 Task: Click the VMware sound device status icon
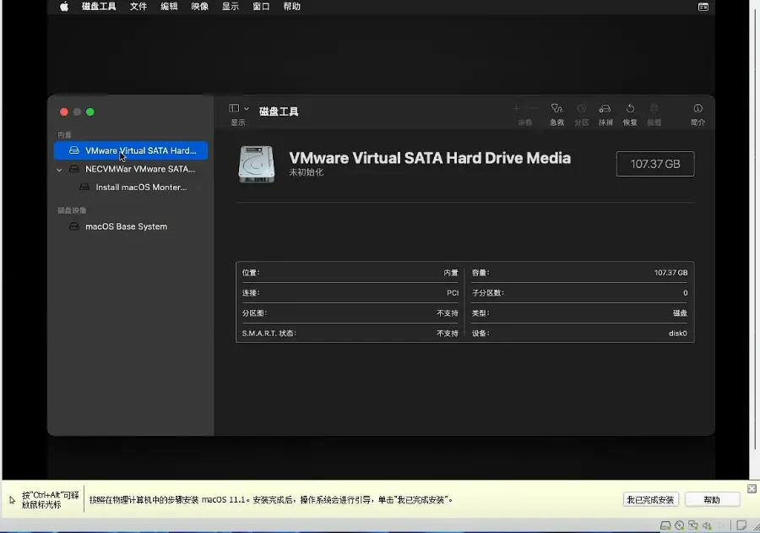pos(706,526)
